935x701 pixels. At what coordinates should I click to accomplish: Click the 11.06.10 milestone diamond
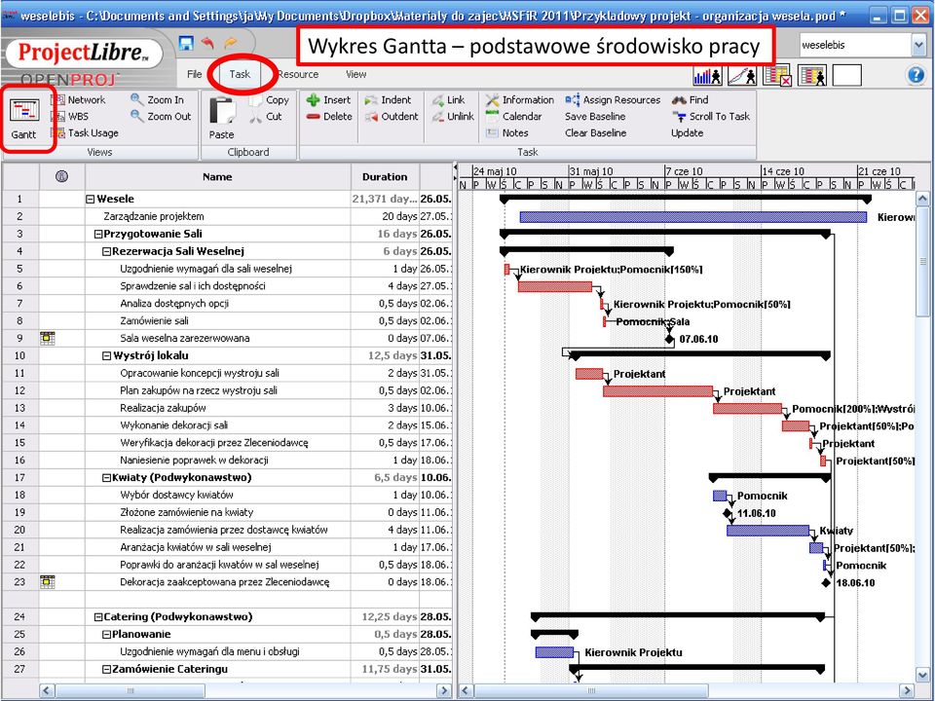point(727,513)
